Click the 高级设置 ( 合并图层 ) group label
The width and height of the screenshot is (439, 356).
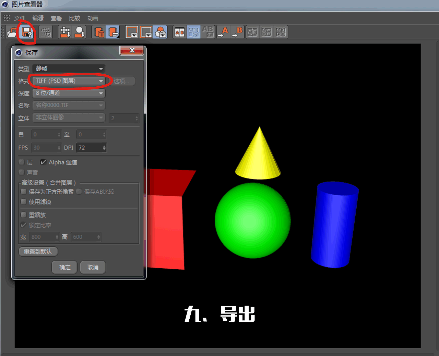click(x=49, y=183)
